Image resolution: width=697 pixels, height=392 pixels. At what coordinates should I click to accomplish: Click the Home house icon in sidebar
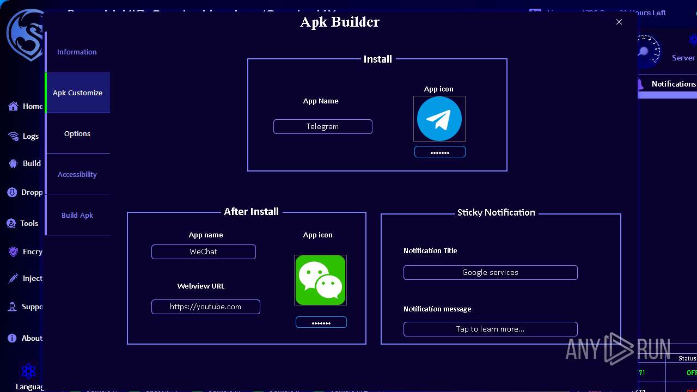13,106
